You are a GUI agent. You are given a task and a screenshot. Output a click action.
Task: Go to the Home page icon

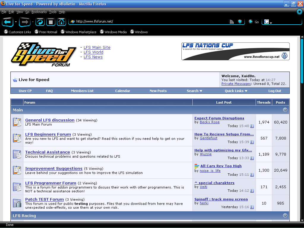pos(61,22)
